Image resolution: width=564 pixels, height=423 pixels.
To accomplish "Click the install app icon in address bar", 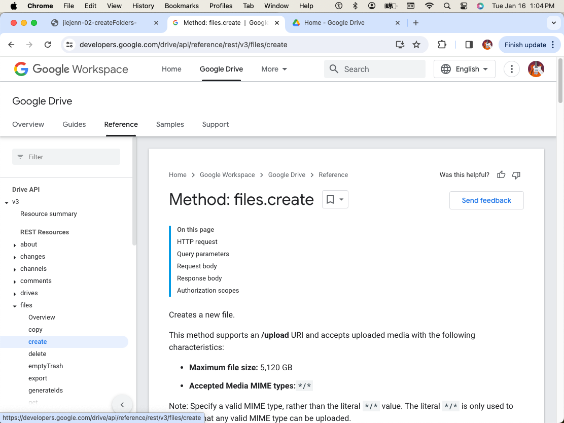I will 400,45.
